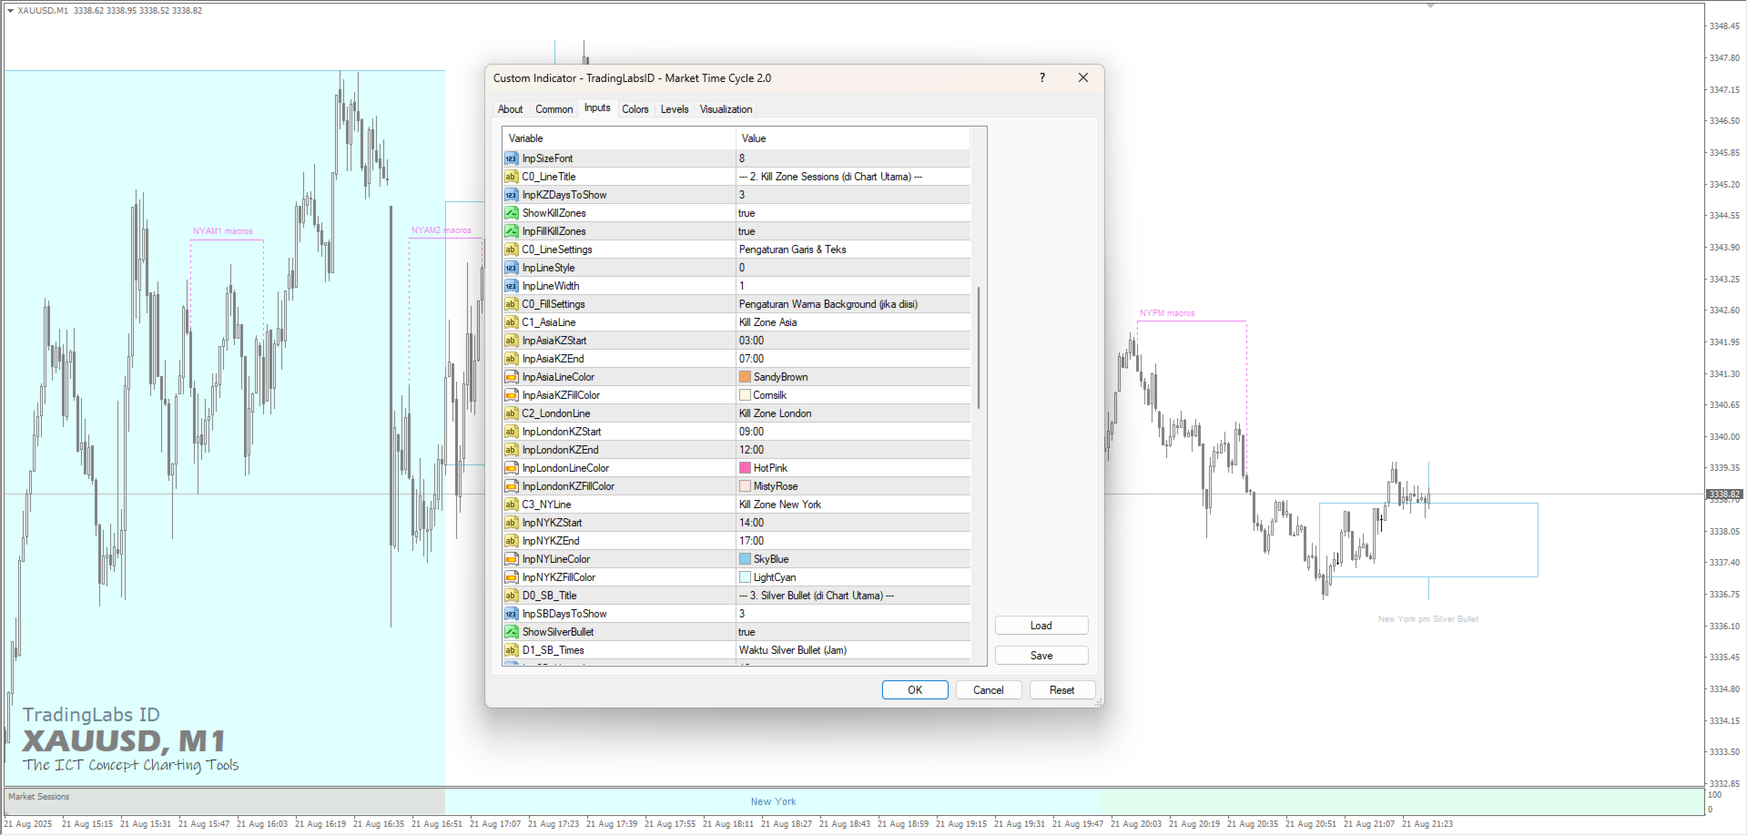Click the string icon beside C0_LineTitle
The image size is (1747, 836).
511,177
